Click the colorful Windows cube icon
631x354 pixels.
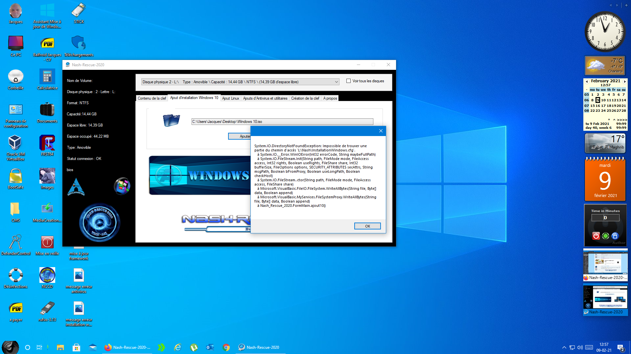[x=122, y=186]
